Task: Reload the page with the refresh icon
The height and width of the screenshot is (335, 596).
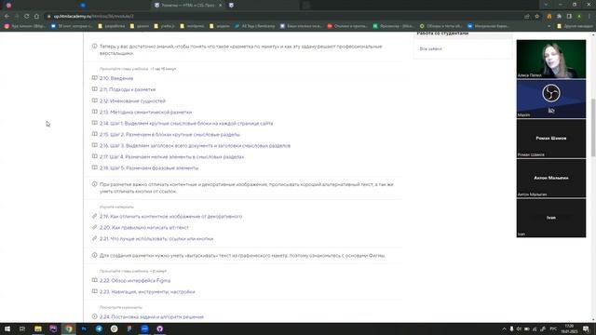Action: tap(26, 17)
